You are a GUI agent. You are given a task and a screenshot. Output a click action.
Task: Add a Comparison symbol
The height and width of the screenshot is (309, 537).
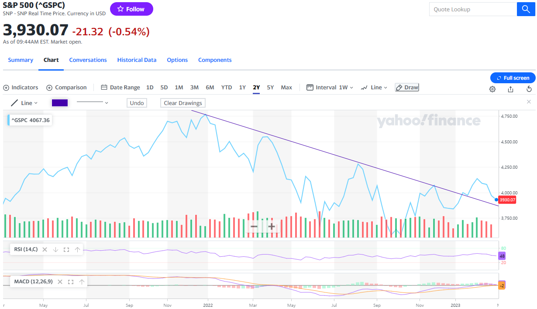pos(66,87)
